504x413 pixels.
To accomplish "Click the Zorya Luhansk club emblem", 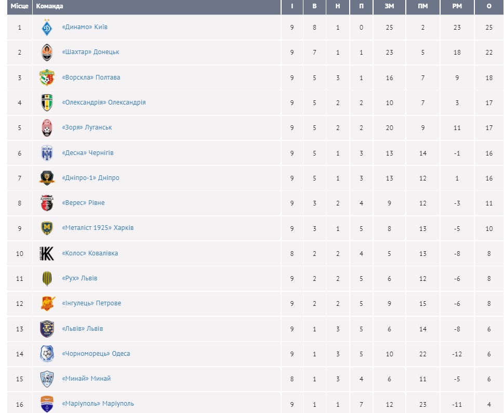I will click(47, 127).
